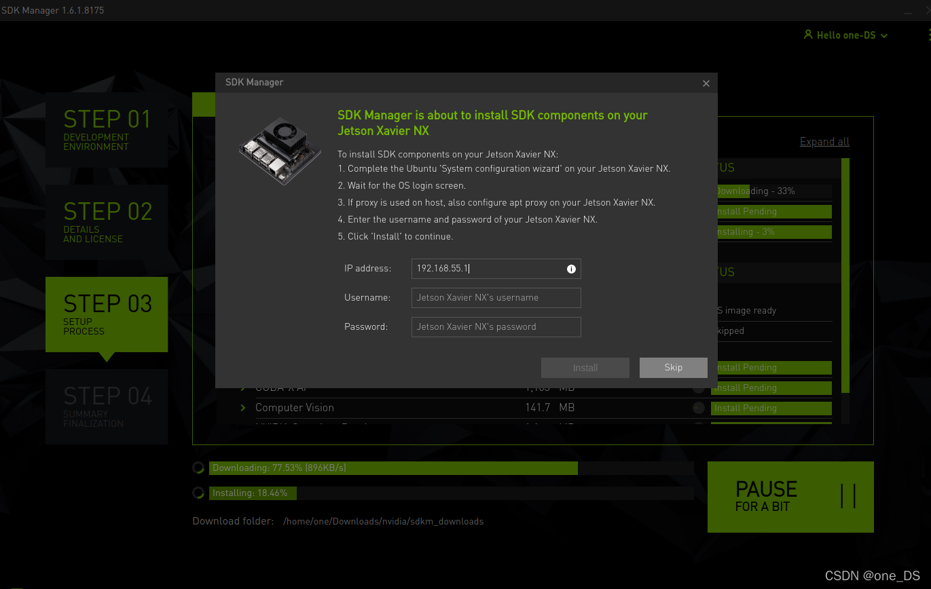The height and width of the screenshot is (589, 931).
Task: Click the Downloading 77.53% progress bar
Action: (452, 468)
